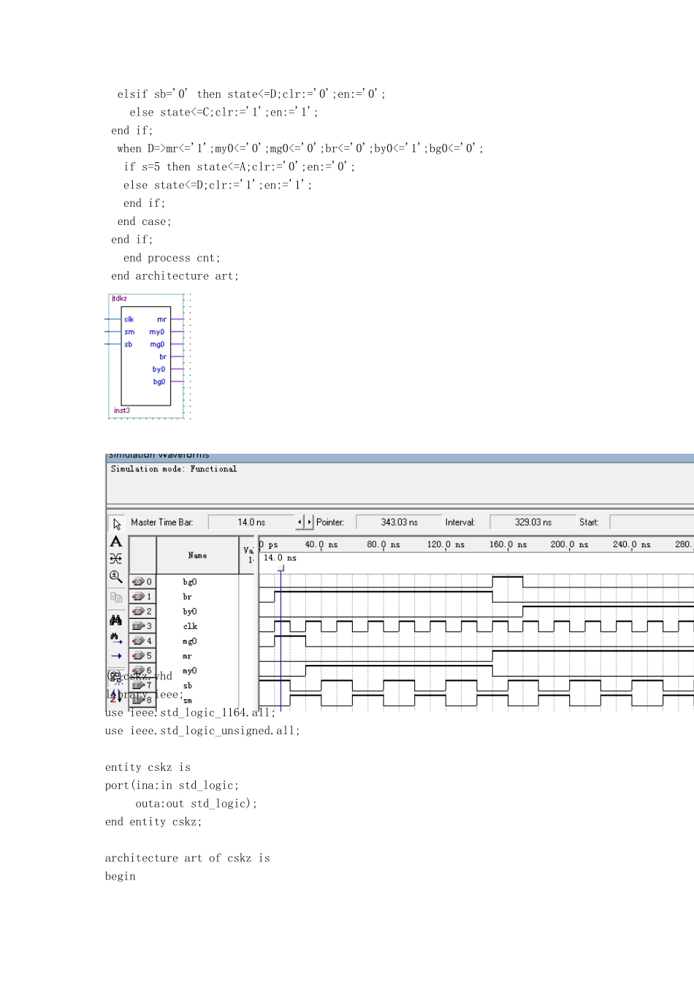Select the jtdkz block symbol inst3

146,356
